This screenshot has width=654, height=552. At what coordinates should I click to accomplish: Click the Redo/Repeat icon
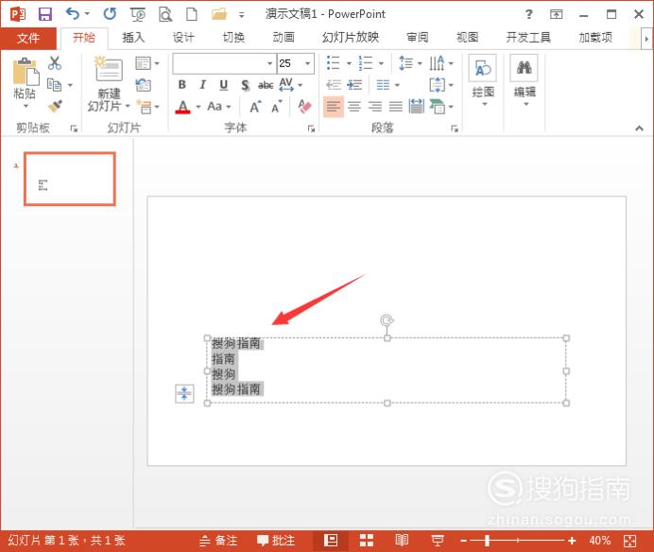[x=111, y=14]
